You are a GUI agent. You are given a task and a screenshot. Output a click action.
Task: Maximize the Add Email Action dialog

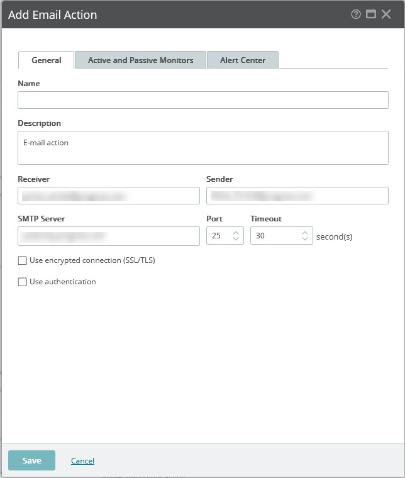pos(370,14)
